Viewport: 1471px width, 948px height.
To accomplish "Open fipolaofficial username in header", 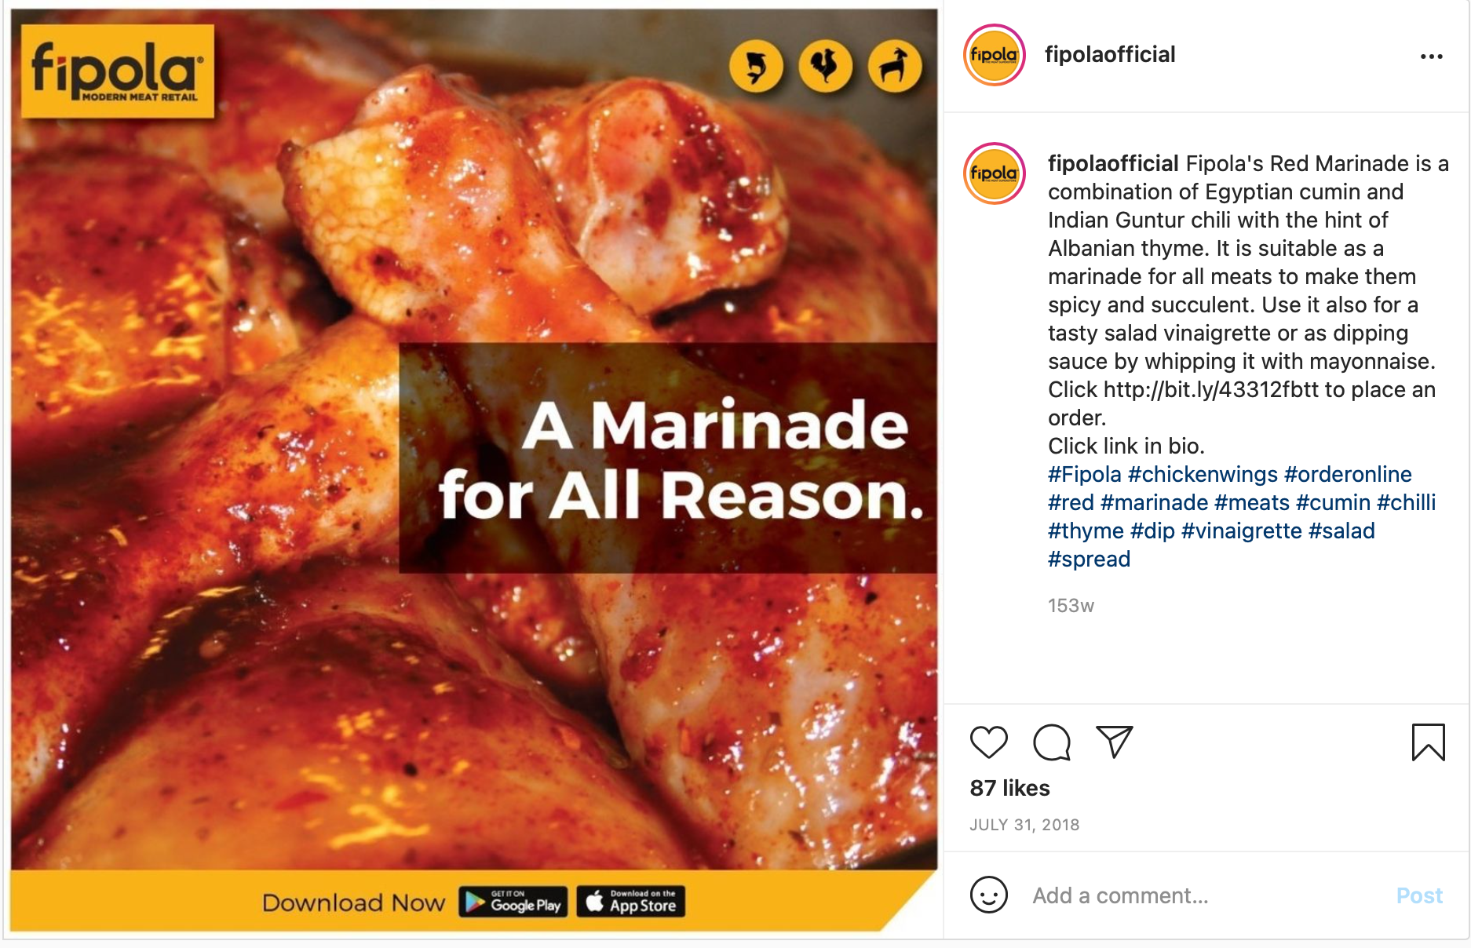I will tap(1109, 54).
